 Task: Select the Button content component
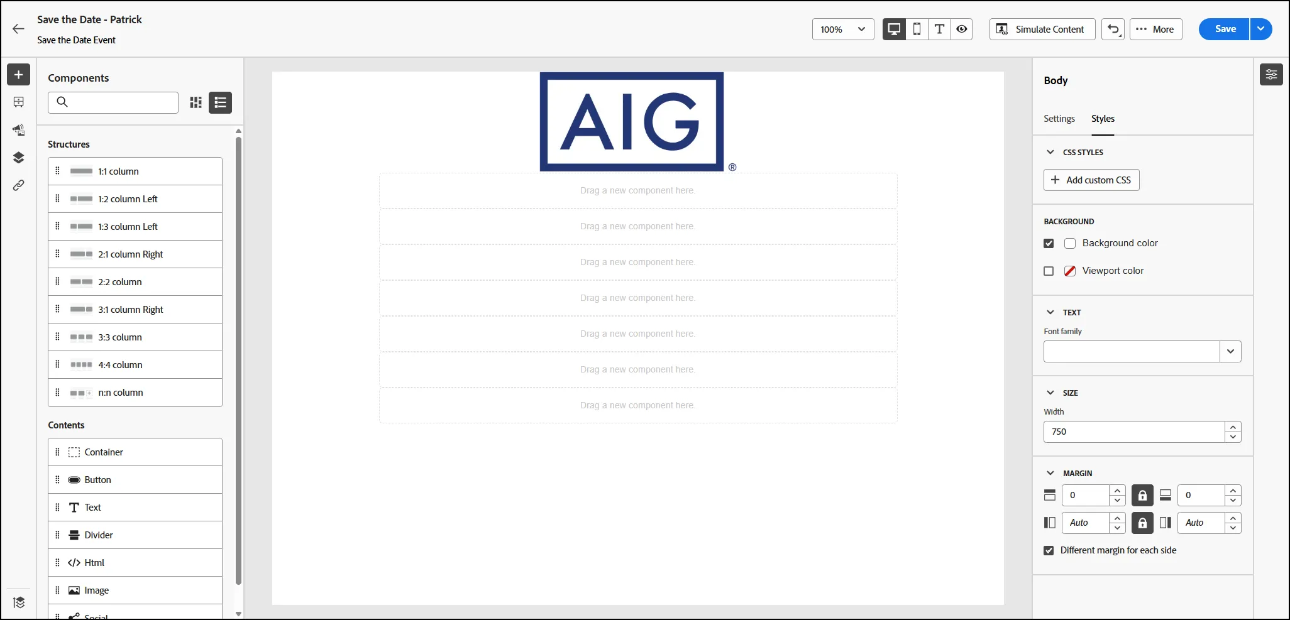pos(135,480)
